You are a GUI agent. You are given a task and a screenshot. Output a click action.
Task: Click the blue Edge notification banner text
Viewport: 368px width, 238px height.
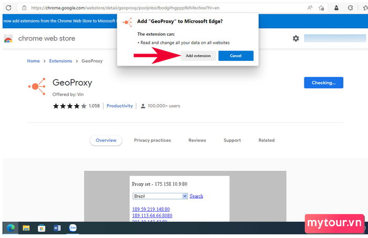[x=59, y=21]
